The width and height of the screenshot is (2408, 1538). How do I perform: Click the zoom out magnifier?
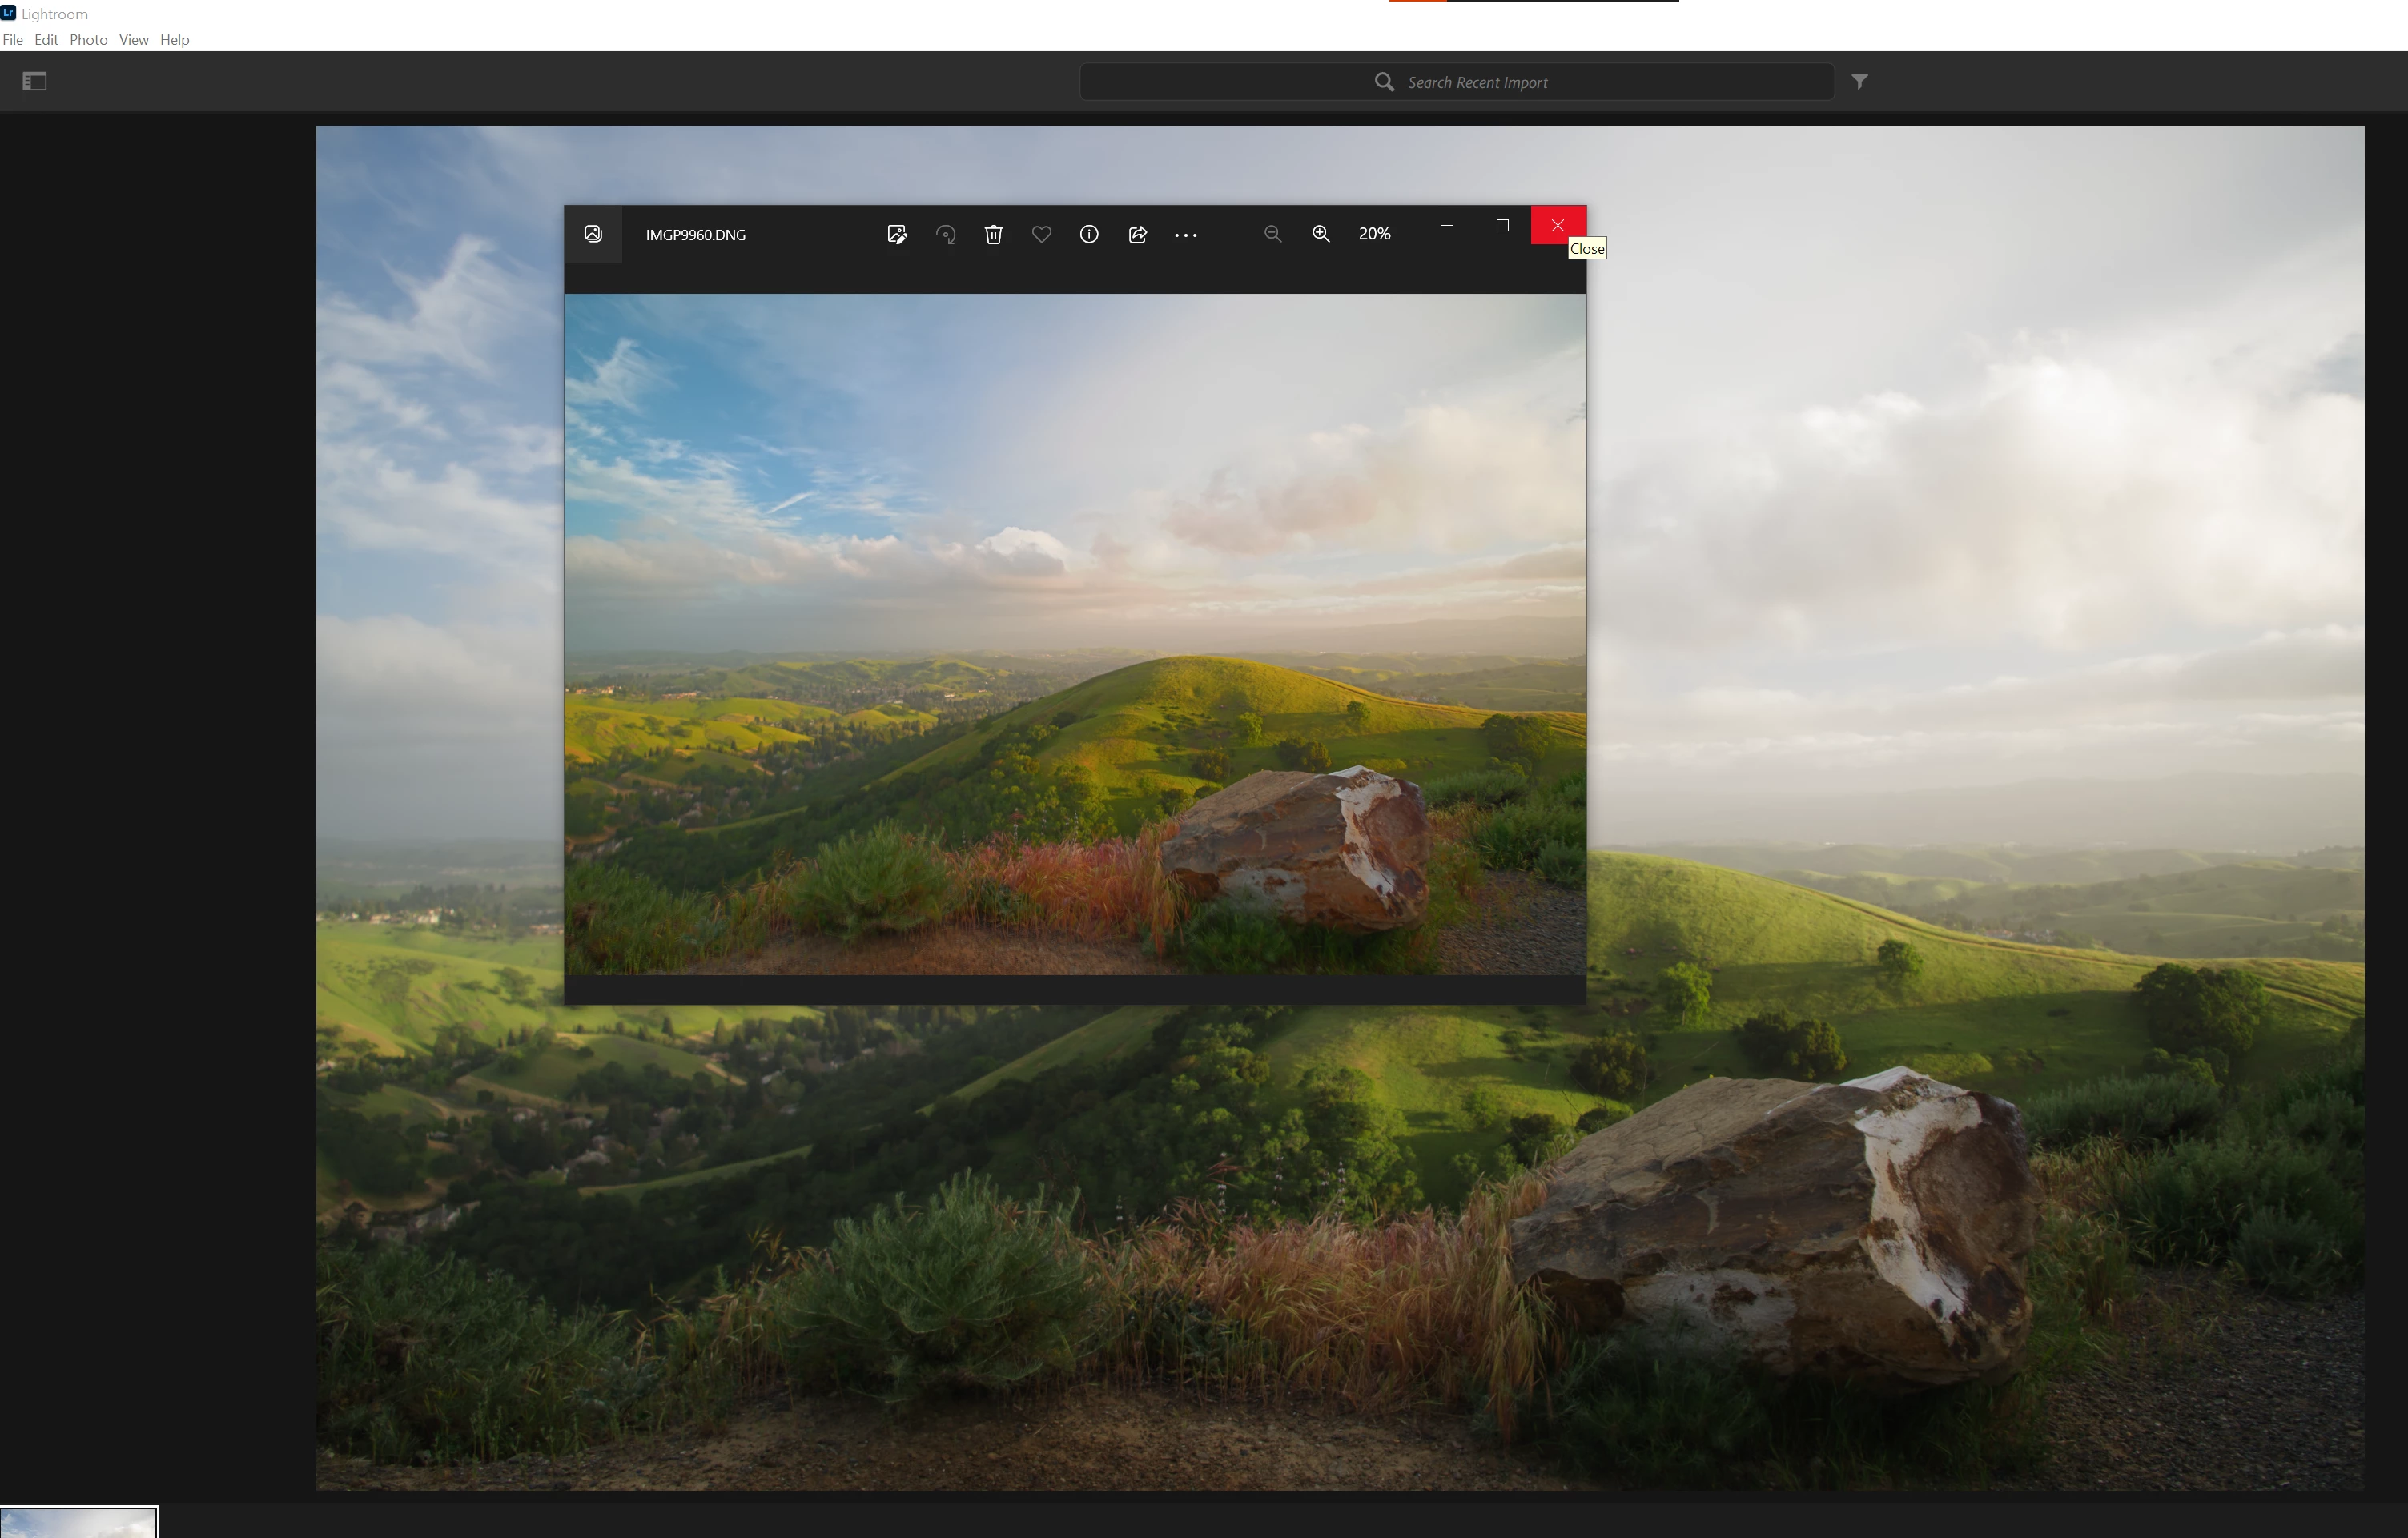[x=1272, y=234]
